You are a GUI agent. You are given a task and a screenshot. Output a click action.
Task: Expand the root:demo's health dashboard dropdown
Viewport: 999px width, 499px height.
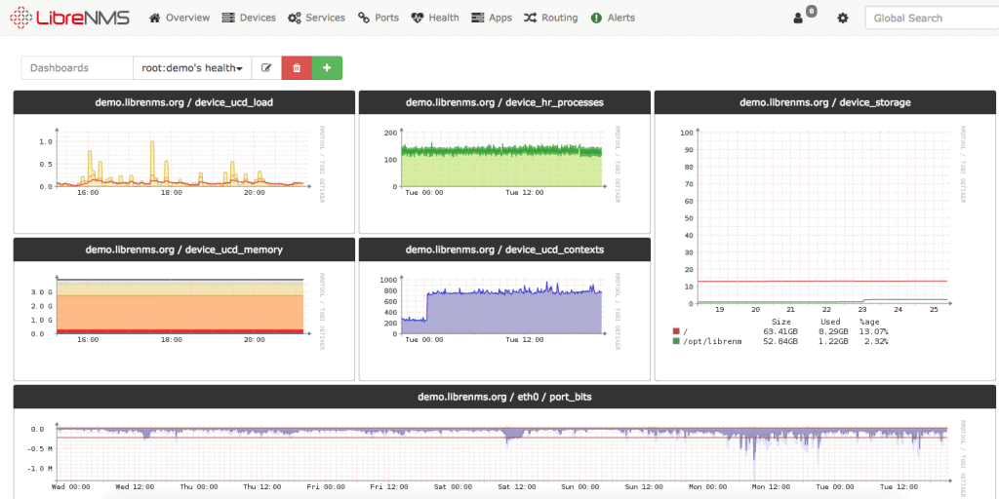pyautogui.click(x=192, y=68)
